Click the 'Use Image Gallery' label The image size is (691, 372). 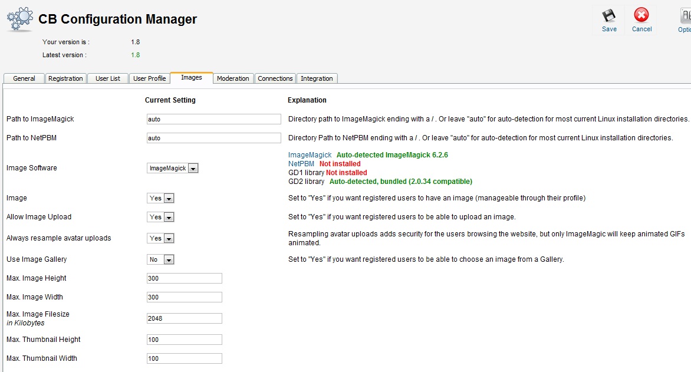pos(37,259)
